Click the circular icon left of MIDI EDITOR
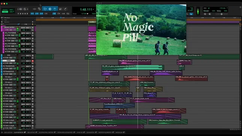The width and height of the screenshot is (242, 136). point(2,133)
